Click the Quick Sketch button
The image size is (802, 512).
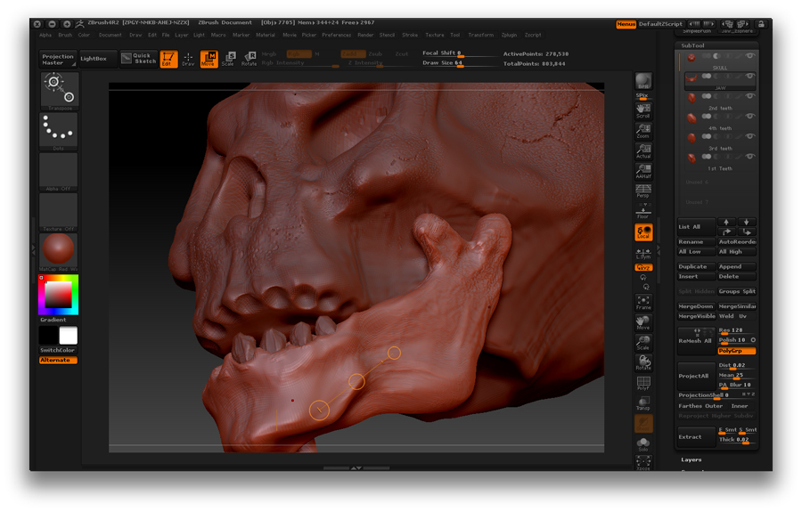tap(139, 59)
